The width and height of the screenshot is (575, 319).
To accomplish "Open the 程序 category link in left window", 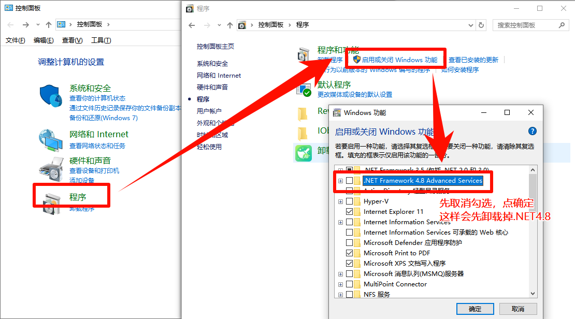I will click(x=78, y=197).
